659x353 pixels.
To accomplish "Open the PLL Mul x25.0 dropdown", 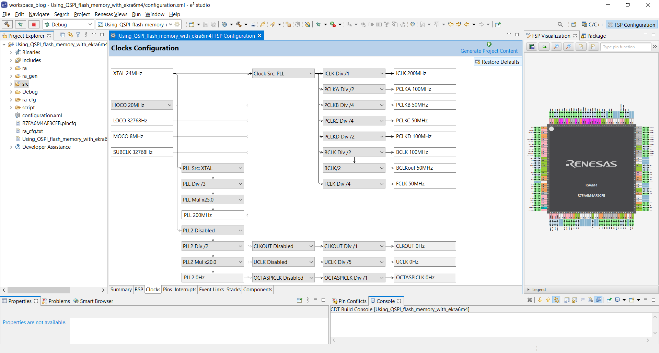I will [x=212, y=199].
